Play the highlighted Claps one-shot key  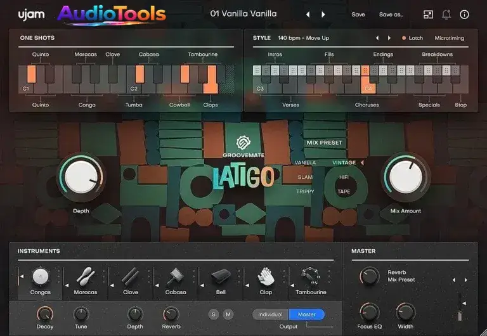click(x=211, y=84)
